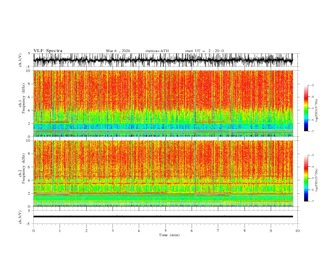Click the ch.2 frequency tick label '8'
335x259 pixels.
pos(29,154)
